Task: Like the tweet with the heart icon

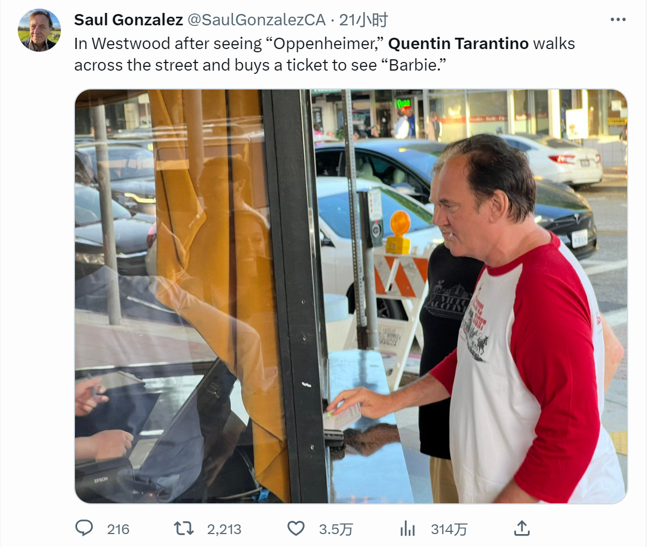Action: point(295,528)
